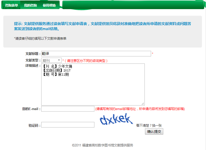Click the 您的E-mail label
This screenshot has height=150, width=206.
click(31, 109)
